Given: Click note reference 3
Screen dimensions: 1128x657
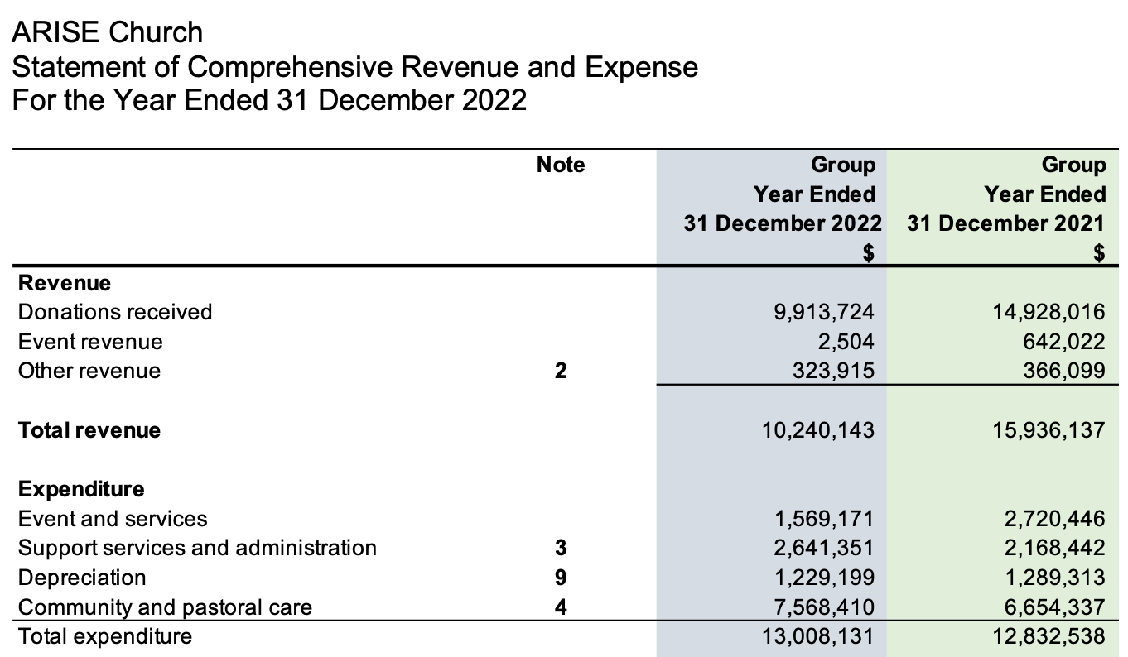Looking at the screenshot, I should point(561,548).
